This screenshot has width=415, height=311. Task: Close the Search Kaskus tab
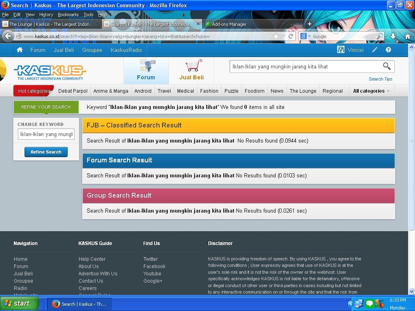[199, 24]
